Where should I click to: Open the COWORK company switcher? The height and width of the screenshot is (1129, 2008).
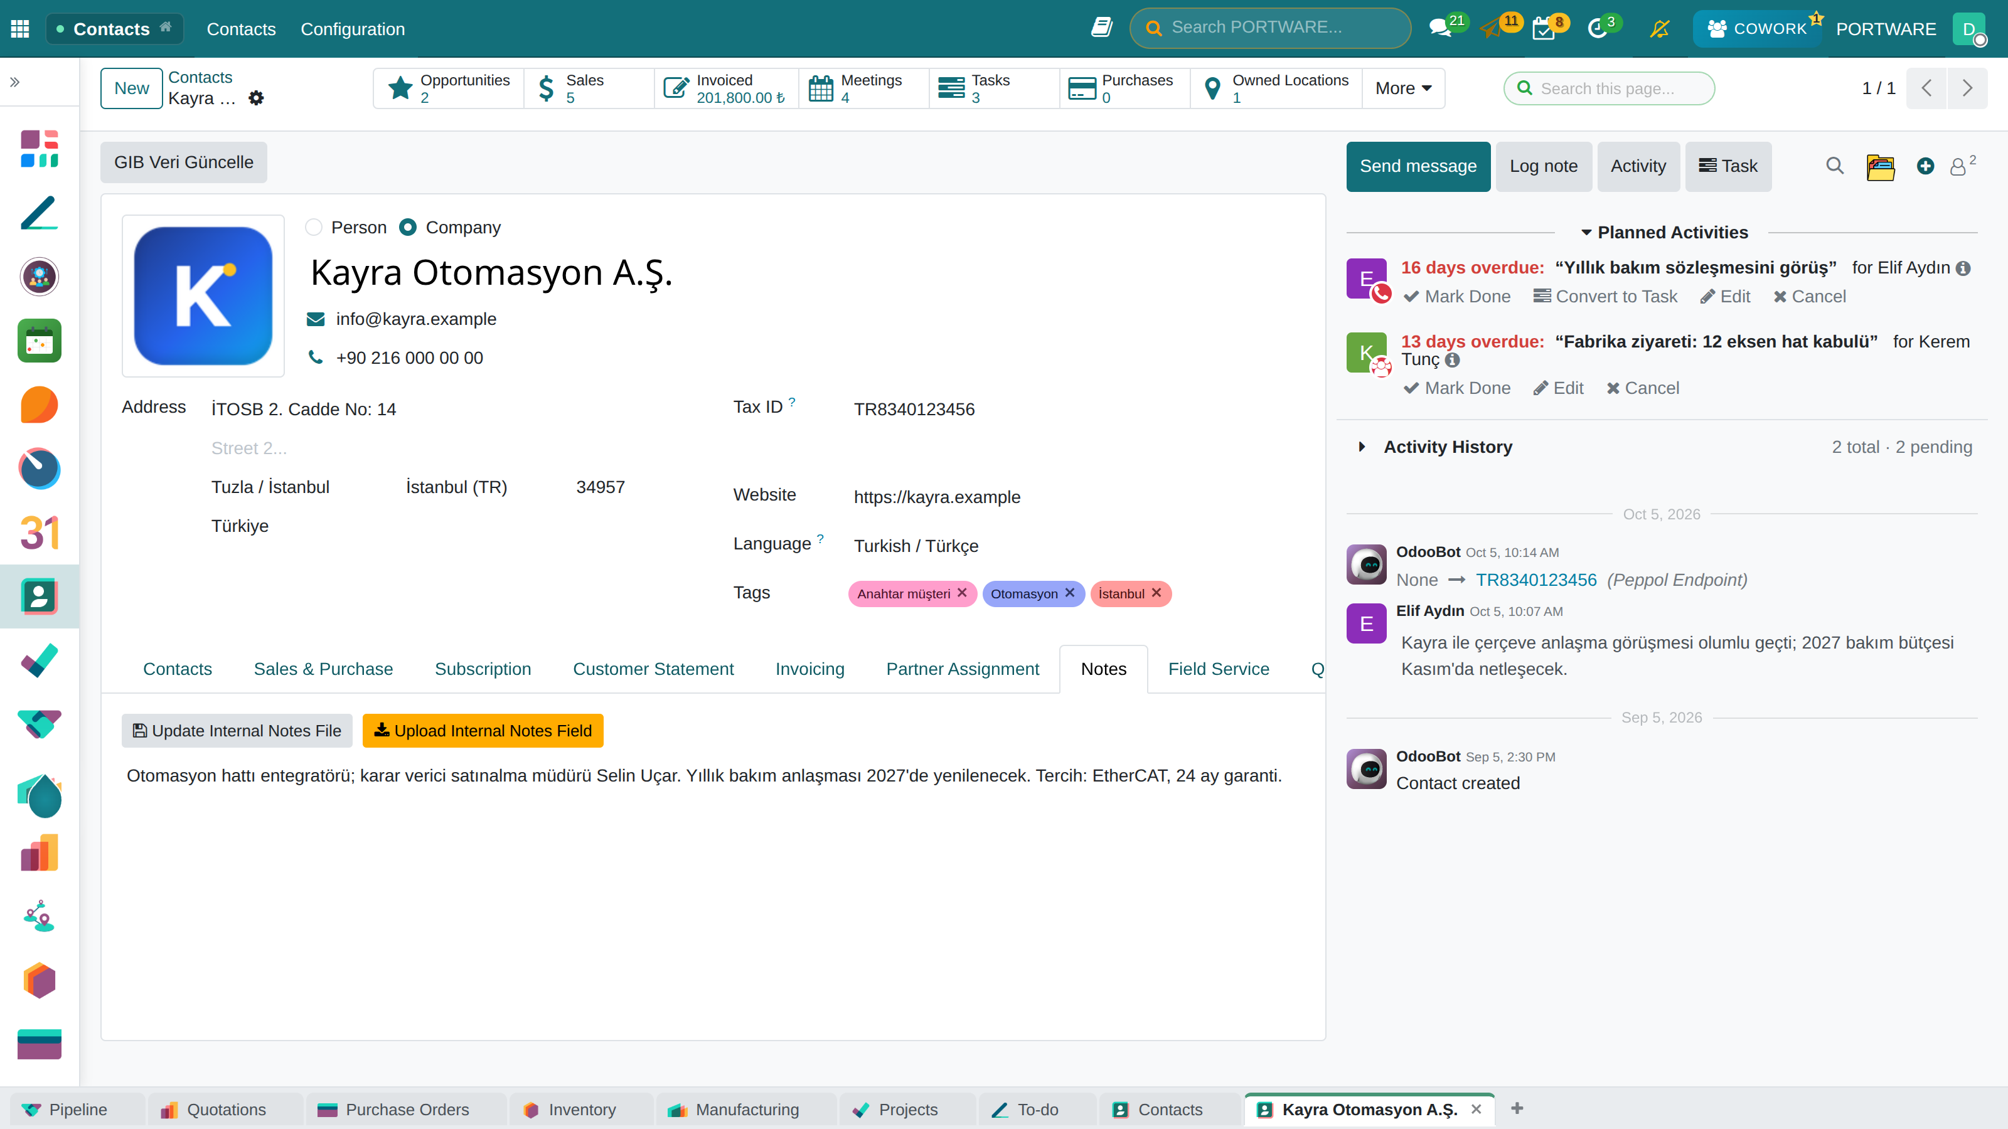click(x=1757, y=29)
